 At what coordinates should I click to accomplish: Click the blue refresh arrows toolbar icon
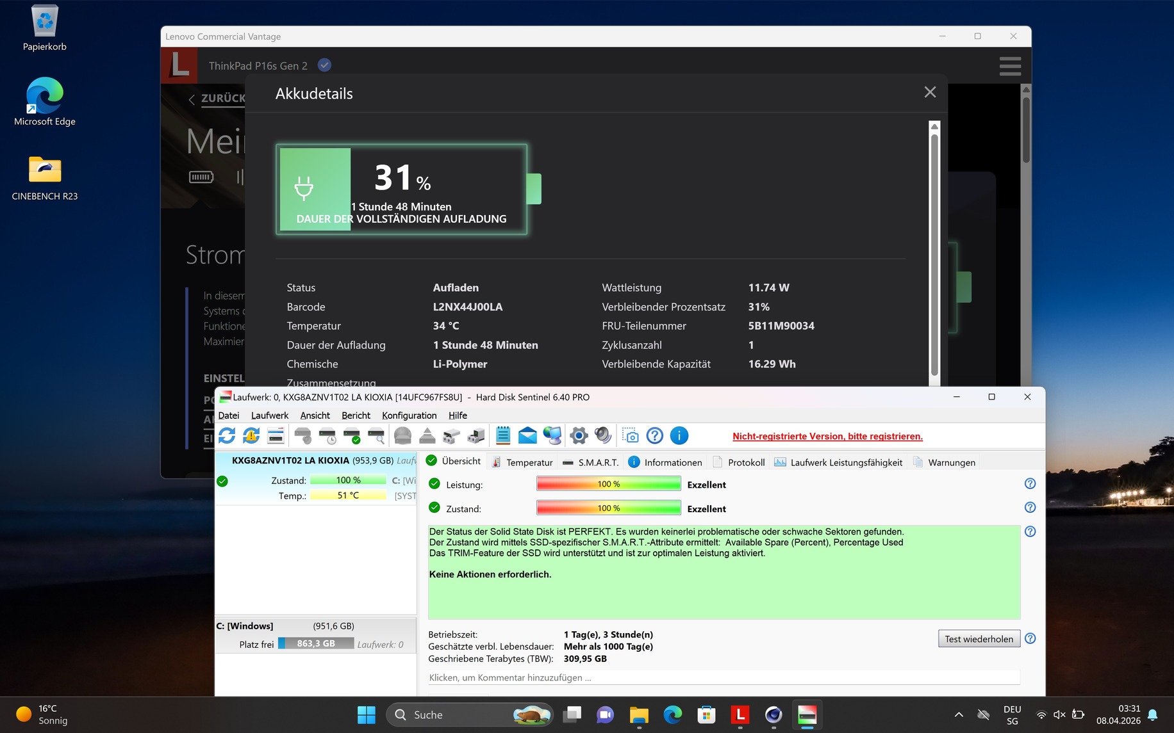pyautogui.click(x=227, y=436)
